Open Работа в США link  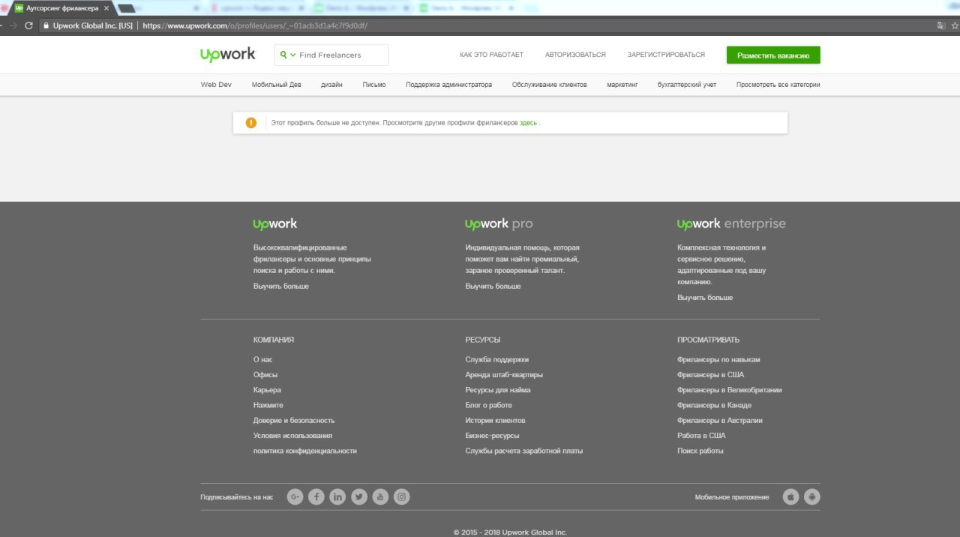(701, 435)
